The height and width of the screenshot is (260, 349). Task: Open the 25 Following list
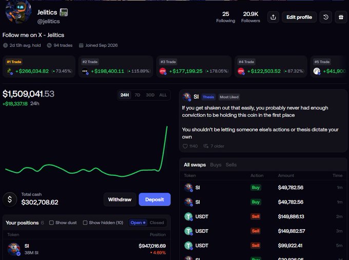225,17
